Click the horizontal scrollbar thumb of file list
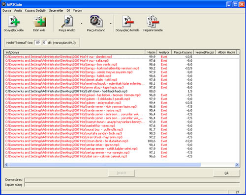The width and height of the screenshot is (246, 195). [x=105, y=165]
